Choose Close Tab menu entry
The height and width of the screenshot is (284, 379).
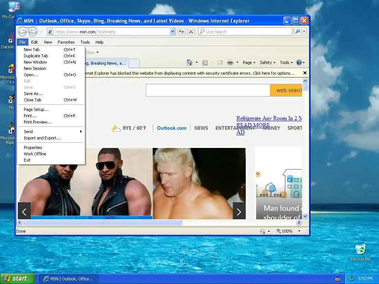tap(51, 100)
